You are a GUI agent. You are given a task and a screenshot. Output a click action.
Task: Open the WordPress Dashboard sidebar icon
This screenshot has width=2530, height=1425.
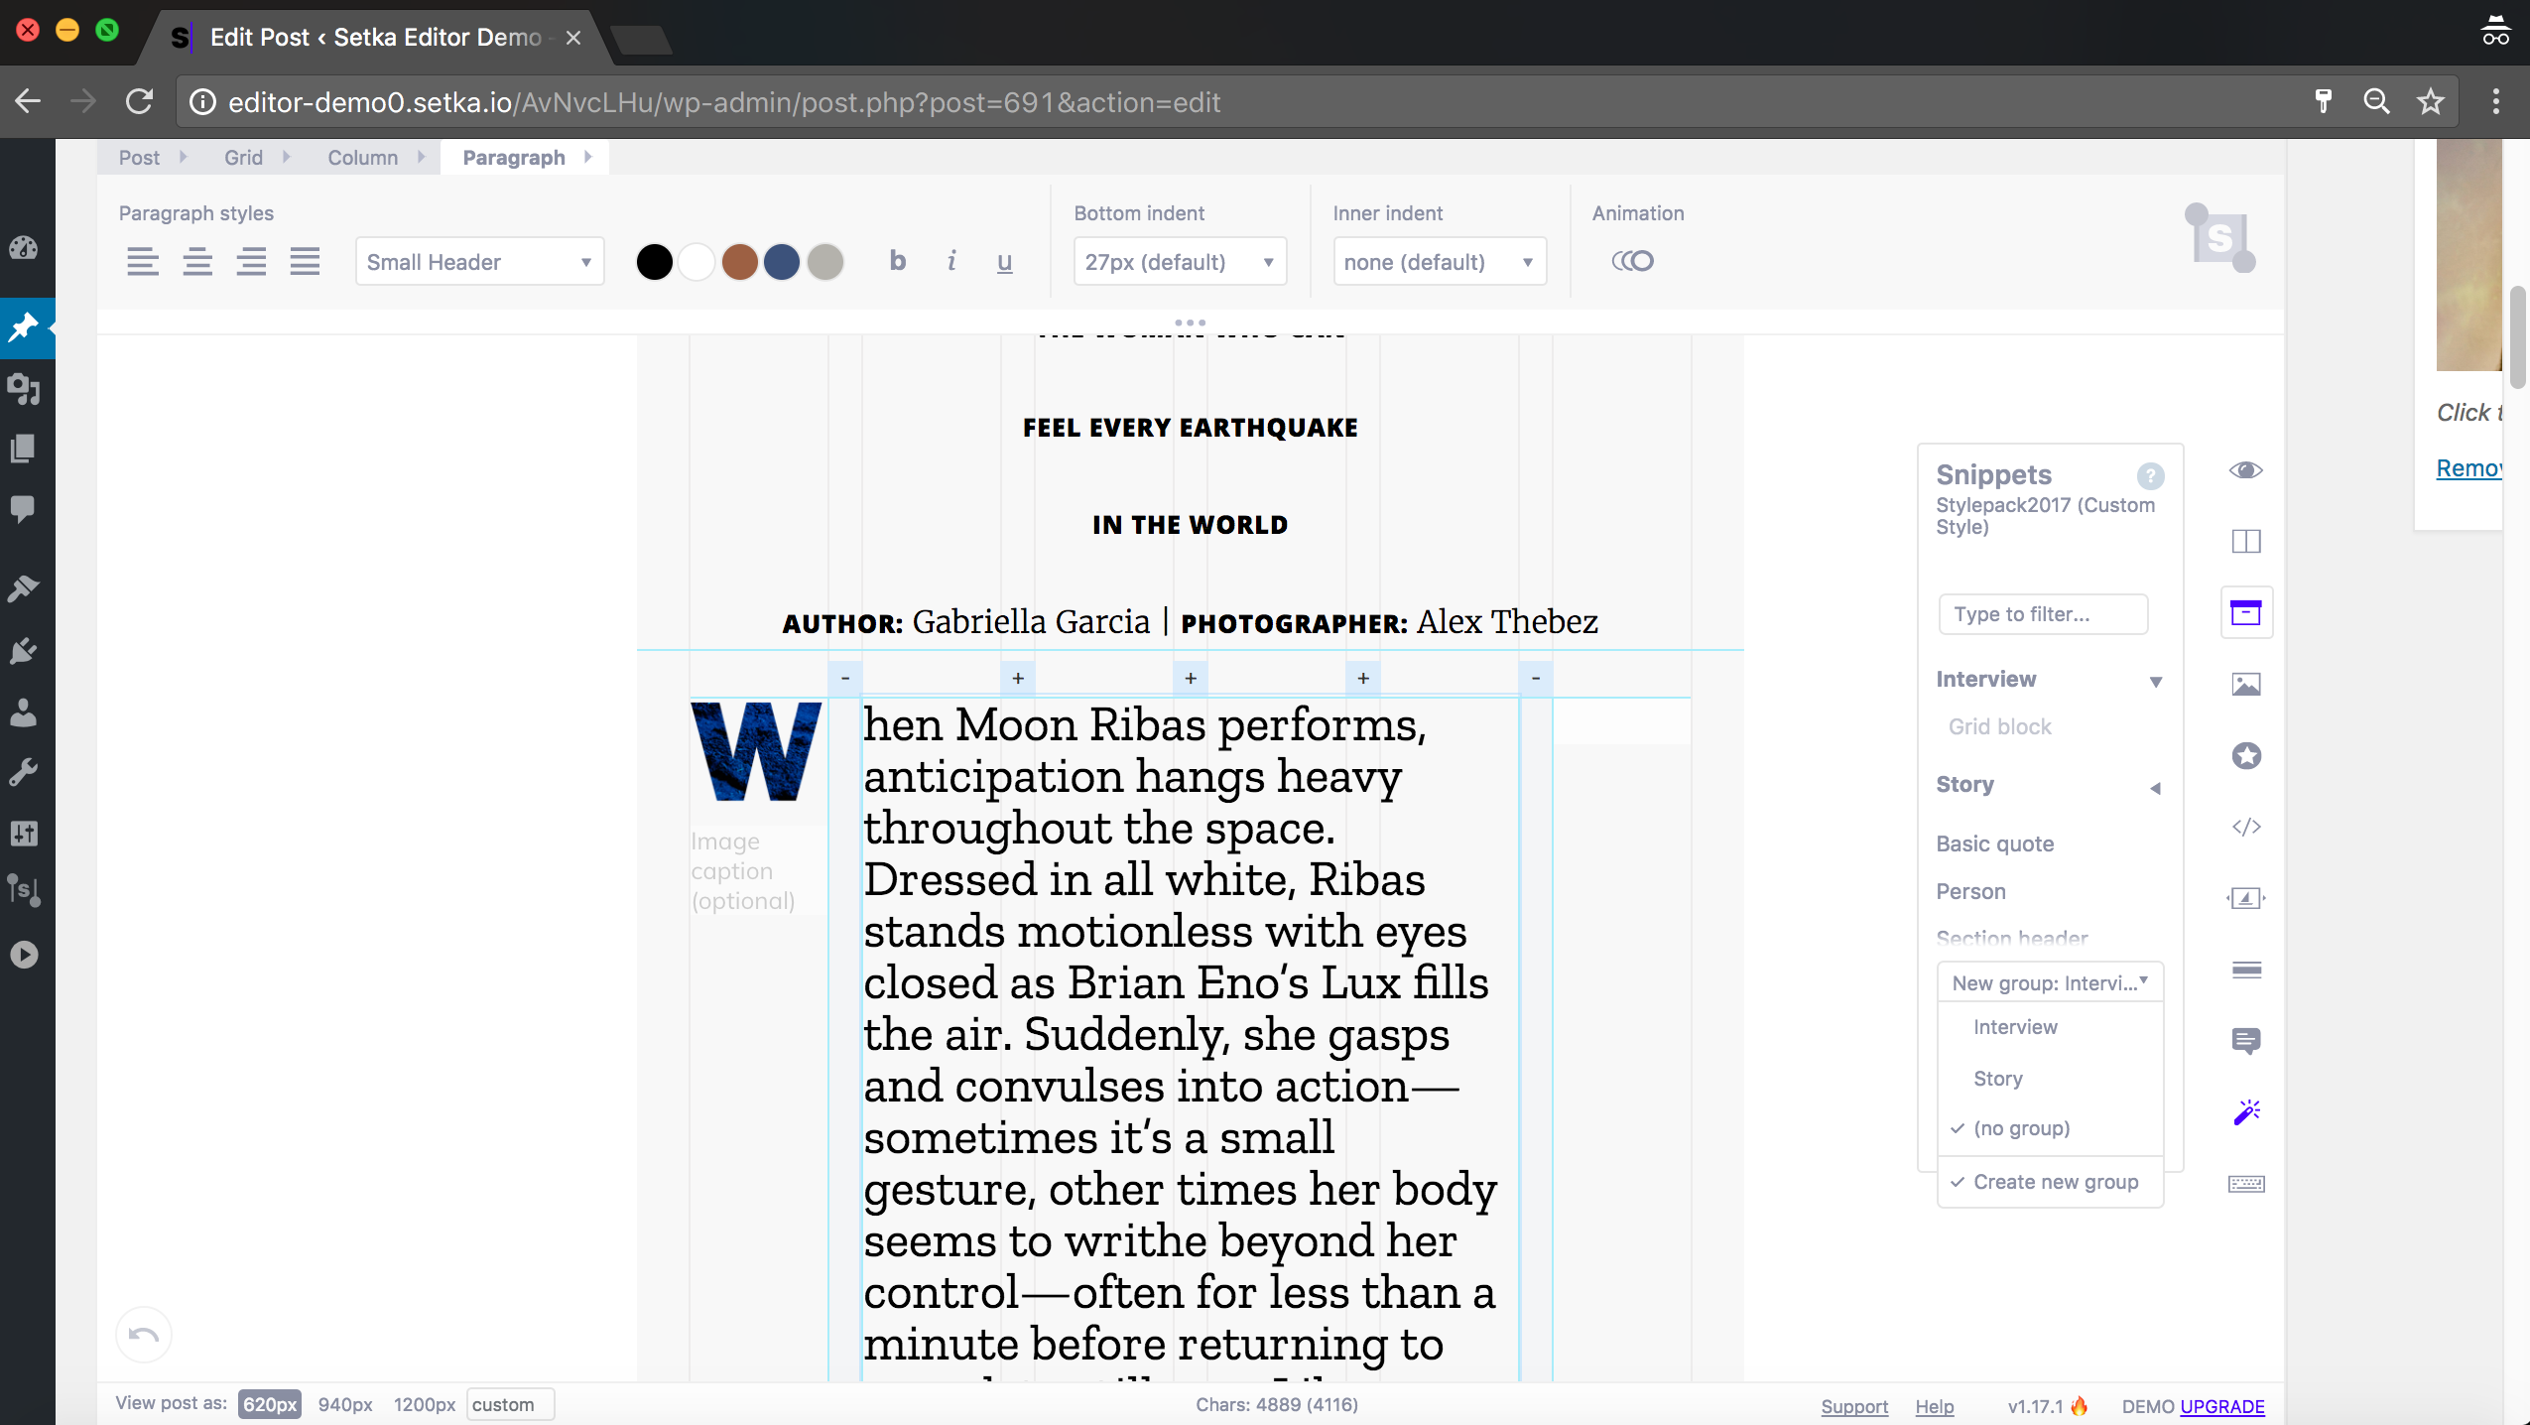coord(24,247)
